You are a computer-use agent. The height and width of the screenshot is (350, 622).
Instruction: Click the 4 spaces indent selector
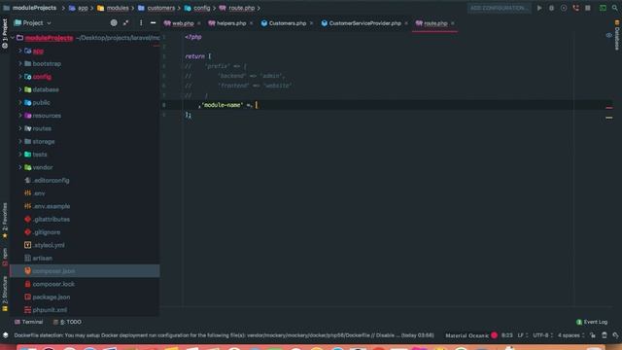click(x=570, y=335)
